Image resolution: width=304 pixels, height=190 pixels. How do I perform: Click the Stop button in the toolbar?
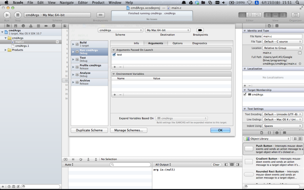[17, 15]
